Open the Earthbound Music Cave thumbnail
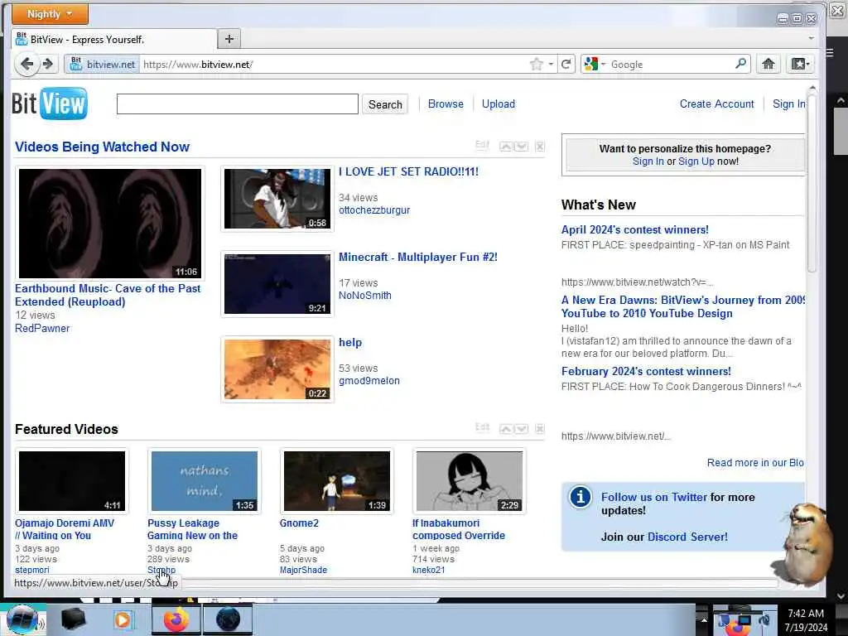The height and width of the screenshot is (636, 848). tap(110, 224)
